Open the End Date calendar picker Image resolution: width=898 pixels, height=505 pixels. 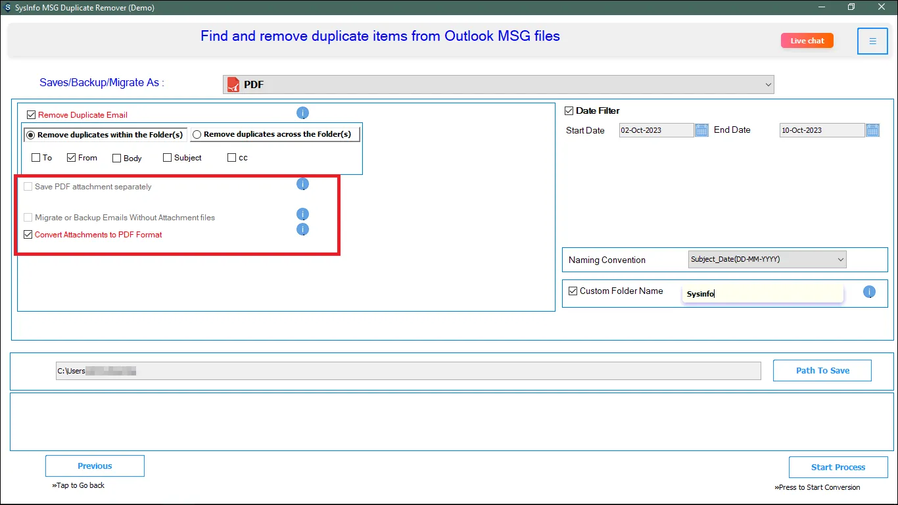click(x=872, y=130)
